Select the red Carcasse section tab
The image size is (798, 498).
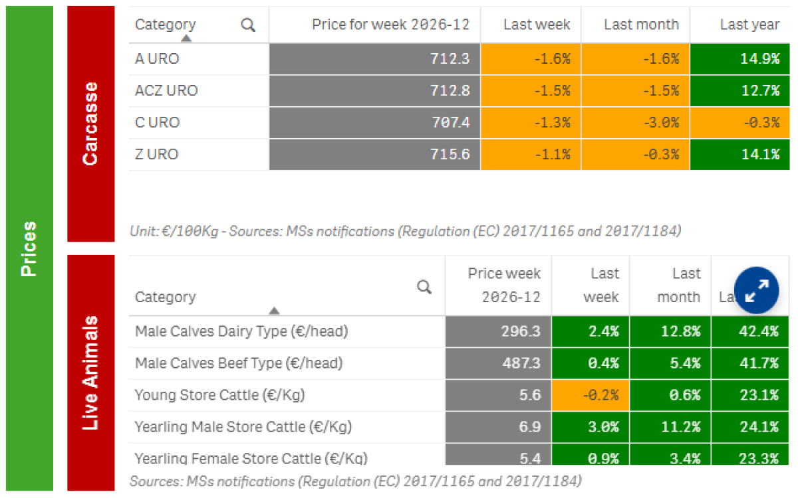(x=91, y=124)
